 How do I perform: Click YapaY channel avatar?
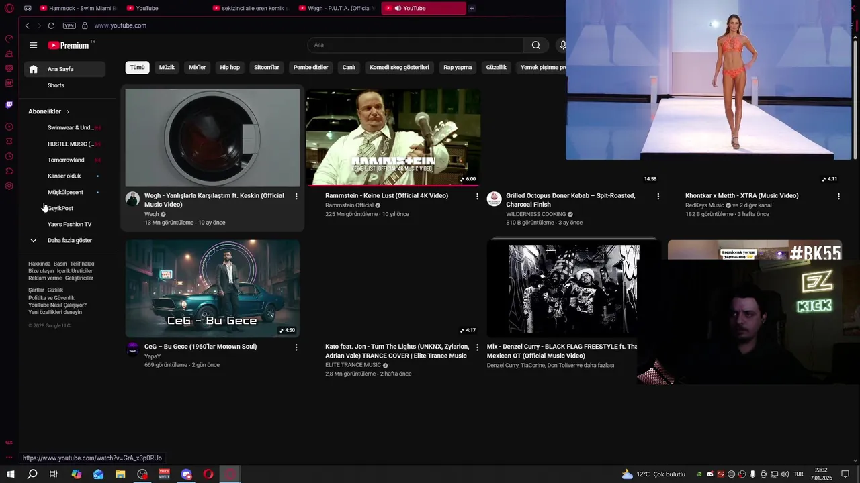[132, 350]
